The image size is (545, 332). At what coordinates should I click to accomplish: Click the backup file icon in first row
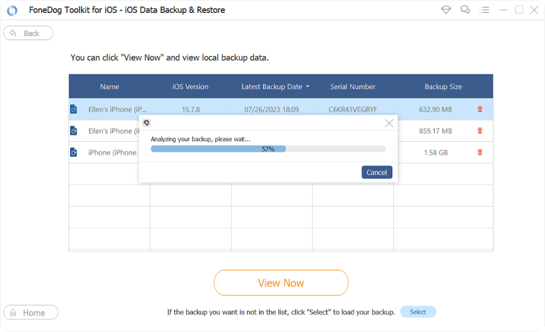click(x=74, y=109)
